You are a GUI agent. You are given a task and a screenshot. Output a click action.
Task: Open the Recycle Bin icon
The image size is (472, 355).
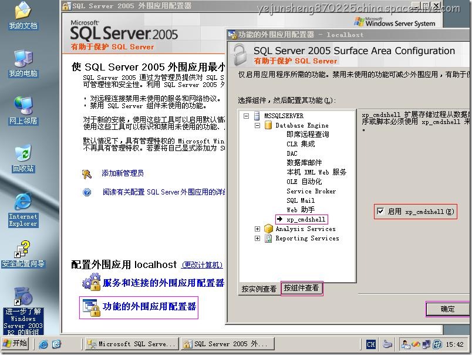(23, 158)
